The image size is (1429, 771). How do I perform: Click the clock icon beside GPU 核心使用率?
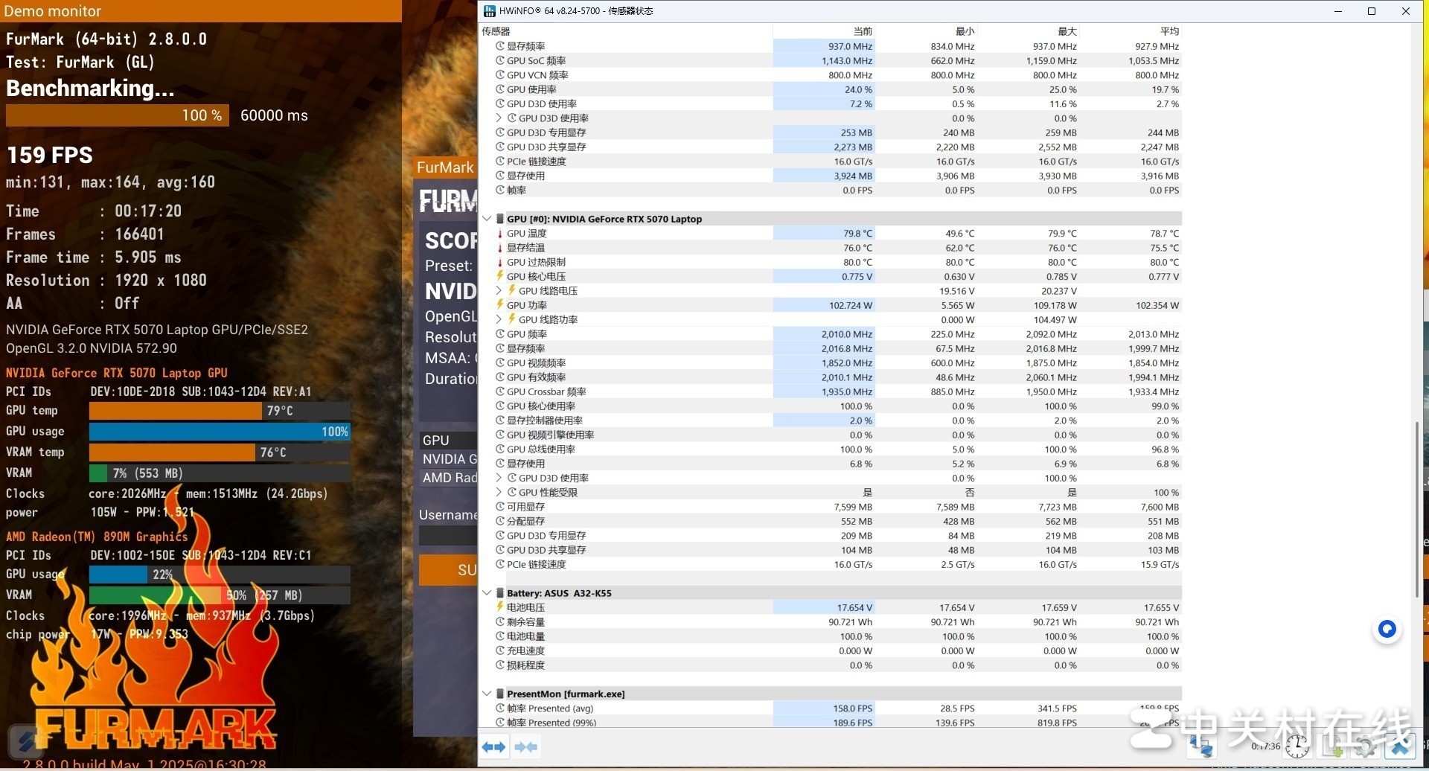click(500, 406)
